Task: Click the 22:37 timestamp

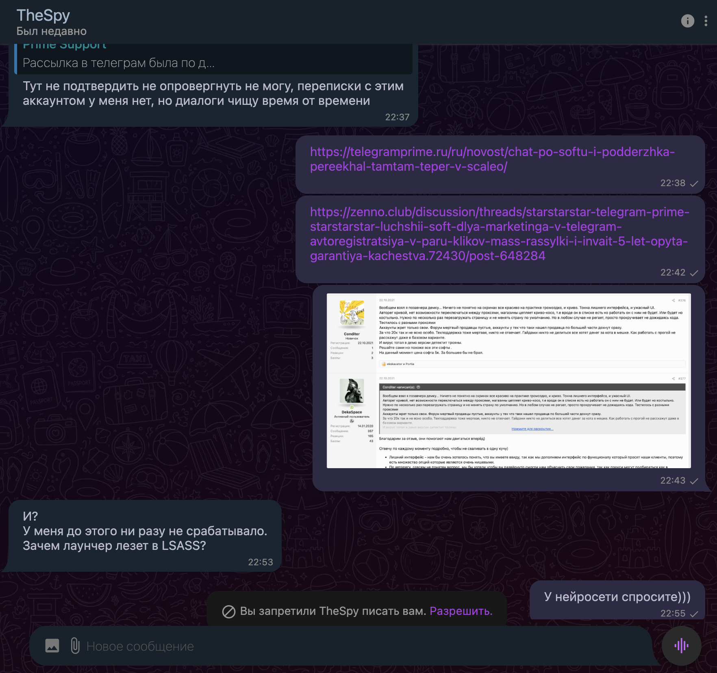Action: [x=397, y=117]
